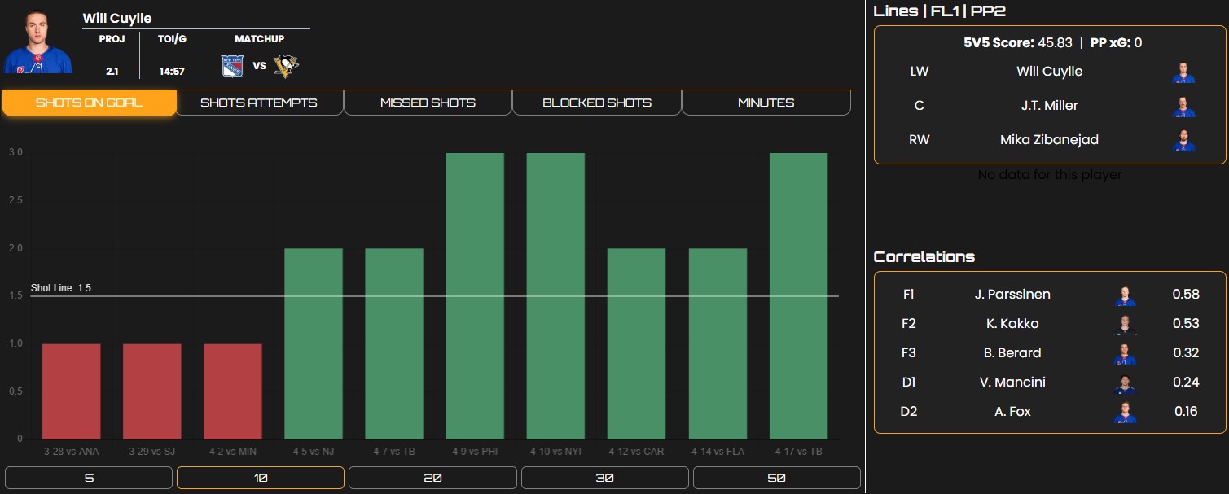Click the green bar for 4-9 vs PHI
1229x494 pixels.
click(x=475, y=296)
